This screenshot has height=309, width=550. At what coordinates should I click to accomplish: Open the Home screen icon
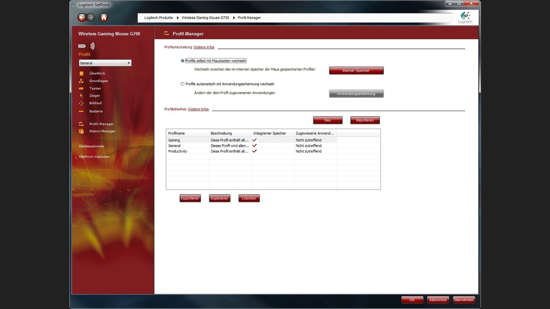point(104,17)
